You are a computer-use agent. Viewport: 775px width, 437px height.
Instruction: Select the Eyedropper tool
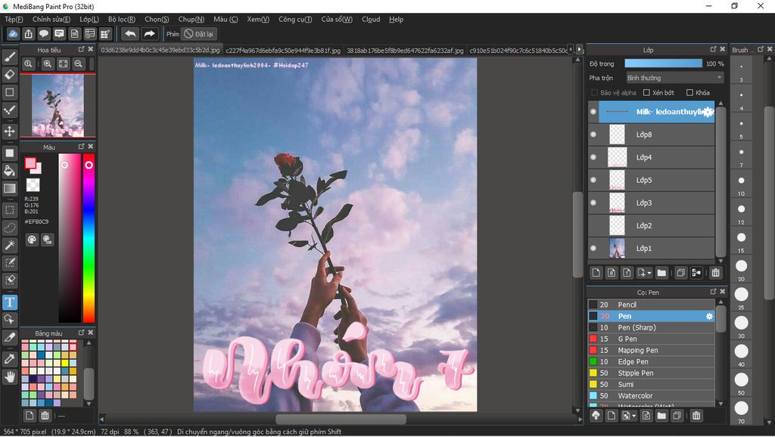[x=9, y=359]
